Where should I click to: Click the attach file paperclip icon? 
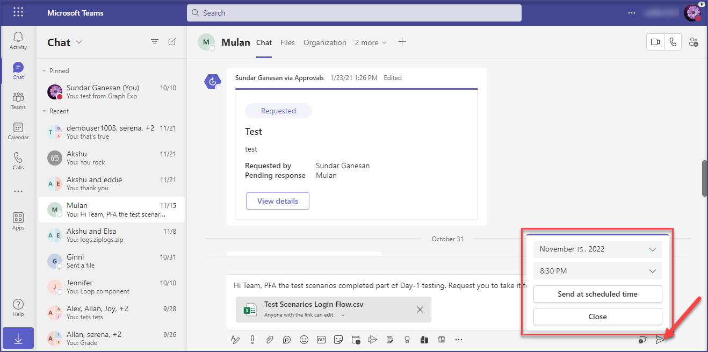pos(270,340)
